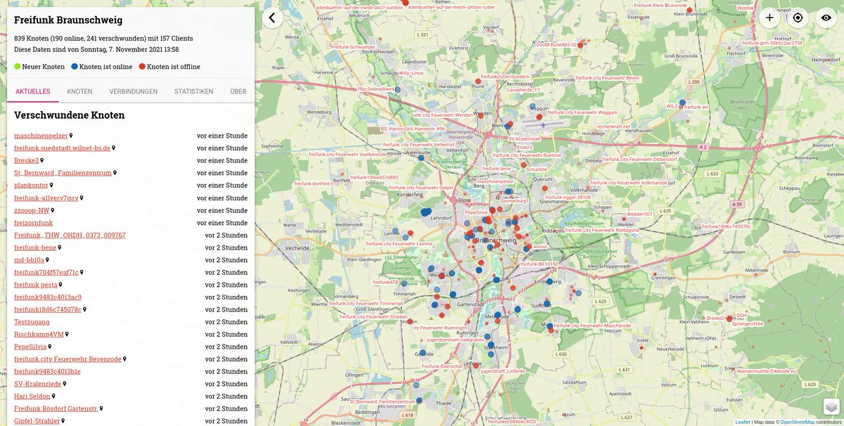Viewport: 844px width, 426px height.
Task: Open the STATISTIKEN tab
Action: (193, 91)
